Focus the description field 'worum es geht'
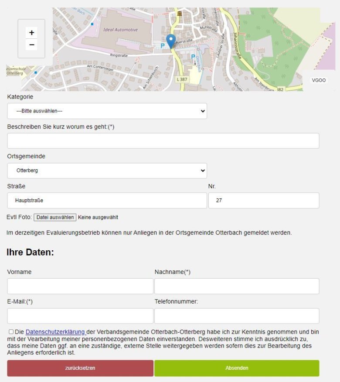This screenshot has height=382, width=340. (163, 141)
